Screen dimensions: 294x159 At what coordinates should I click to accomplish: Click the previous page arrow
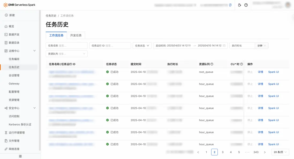pos(198,152)
